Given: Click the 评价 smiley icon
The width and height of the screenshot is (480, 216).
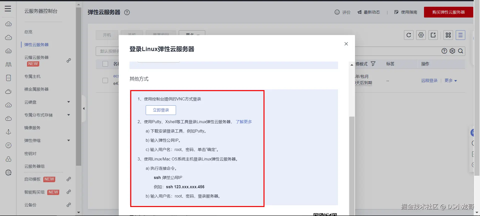Looking at the screenshot, I should click(x=337, y=12).
